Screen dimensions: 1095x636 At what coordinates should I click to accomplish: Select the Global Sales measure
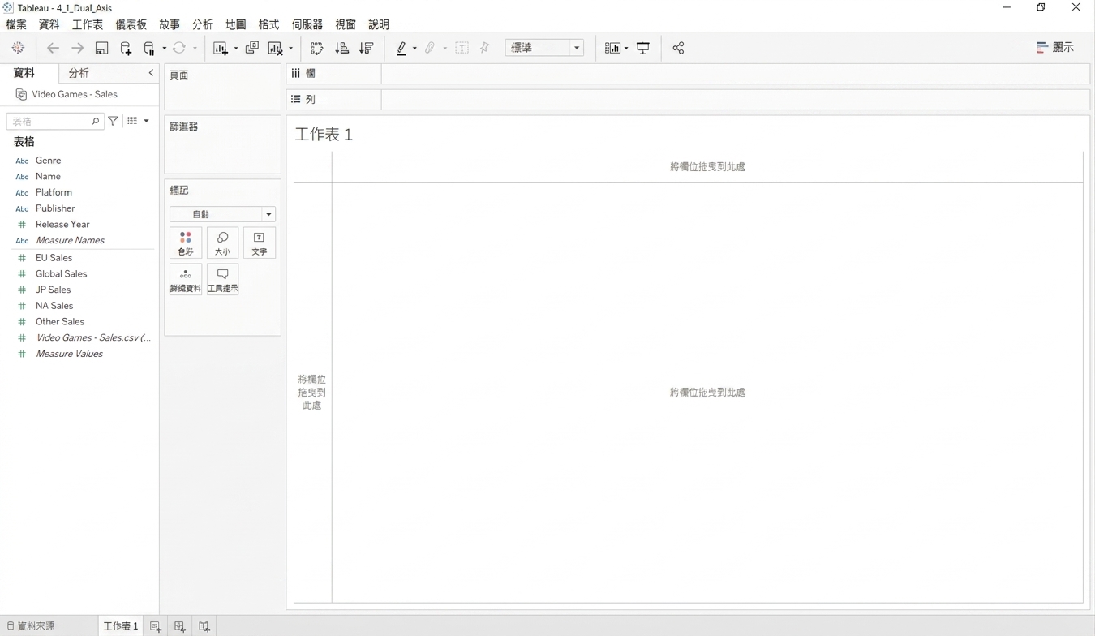click(x=61, y=274)
